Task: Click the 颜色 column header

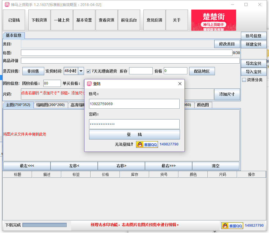Action: tap(193, 174)
